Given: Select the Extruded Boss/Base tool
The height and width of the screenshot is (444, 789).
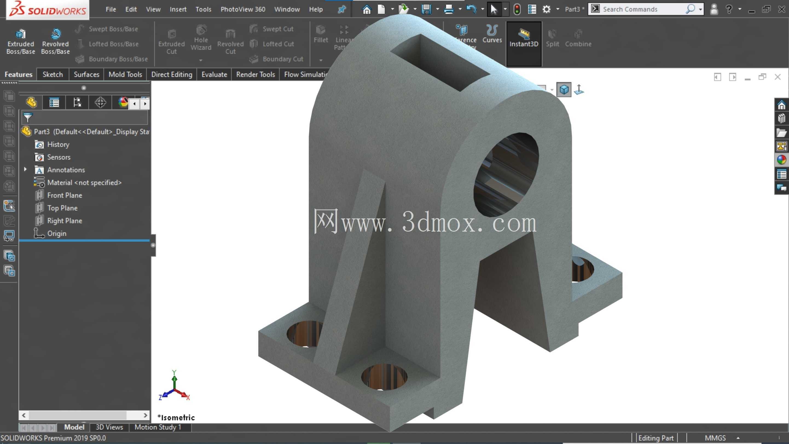Looking at the screenshot, I should (x=21, y=42).
